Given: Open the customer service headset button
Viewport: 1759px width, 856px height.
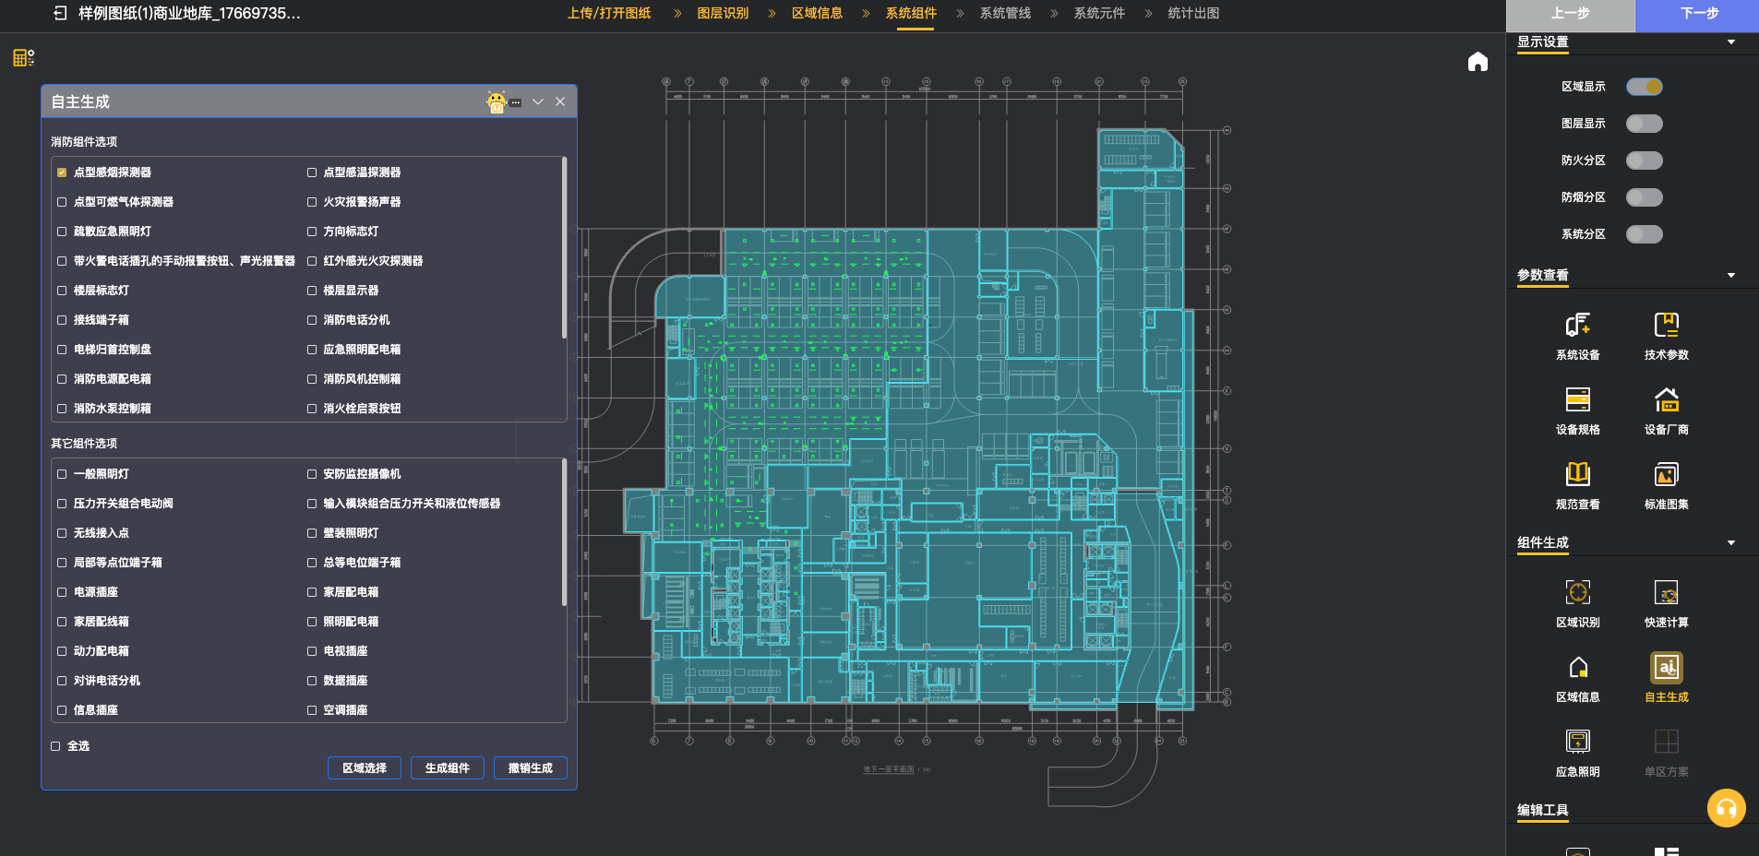Looking at the screenshot, I should click(1726, 808).
